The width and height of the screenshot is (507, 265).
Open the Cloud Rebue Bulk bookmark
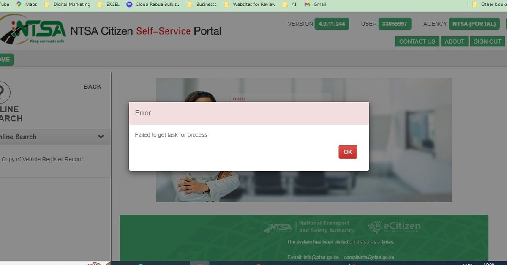[153, 5]
